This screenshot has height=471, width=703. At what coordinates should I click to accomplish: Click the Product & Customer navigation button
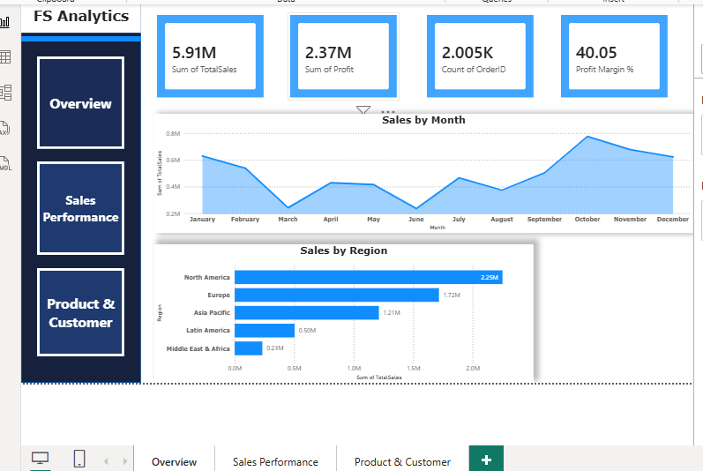[80, 312]
